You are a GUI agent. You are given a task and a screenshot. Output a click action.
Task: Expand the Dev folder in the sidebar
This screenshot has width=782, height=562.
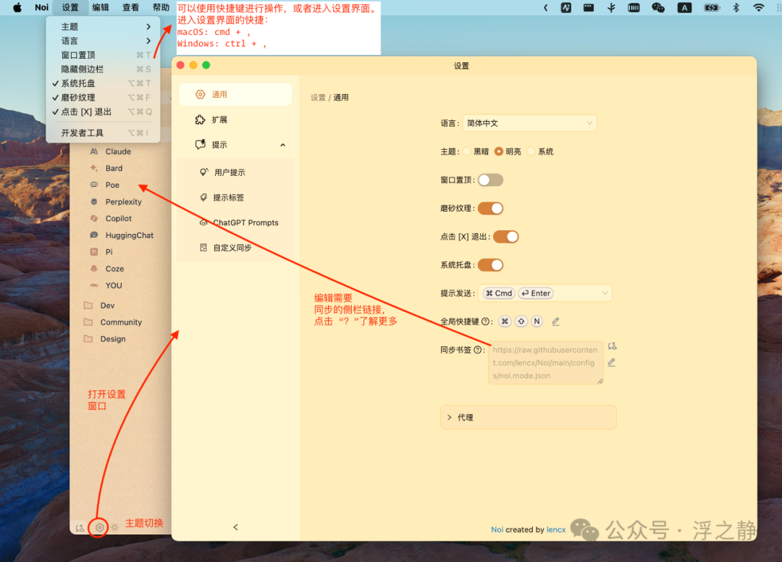pyautogui.click(x=107, y=306)
